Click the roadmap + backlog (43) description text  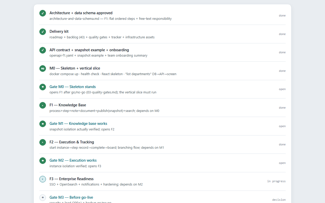(x=102, y=37)
